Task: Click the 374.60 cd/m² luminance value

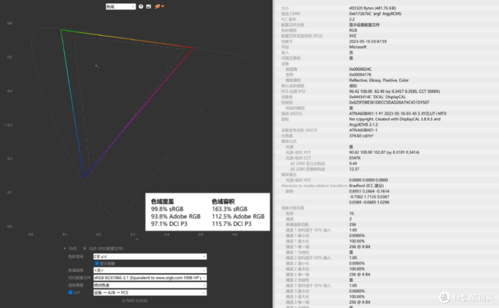Action: coord(361,136)
